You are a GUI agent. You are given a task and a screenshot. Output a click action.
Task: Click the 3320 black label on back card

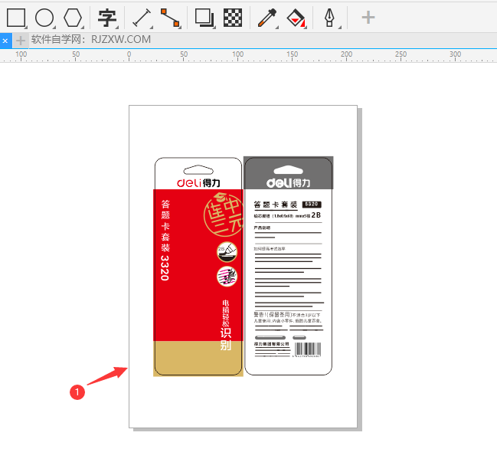pyautogui.click(x=312, y=205)
